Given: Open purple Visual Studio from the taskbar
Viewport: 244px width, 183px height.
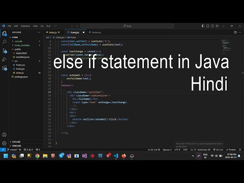Looking at the screenshot, I should click(84, 156).
